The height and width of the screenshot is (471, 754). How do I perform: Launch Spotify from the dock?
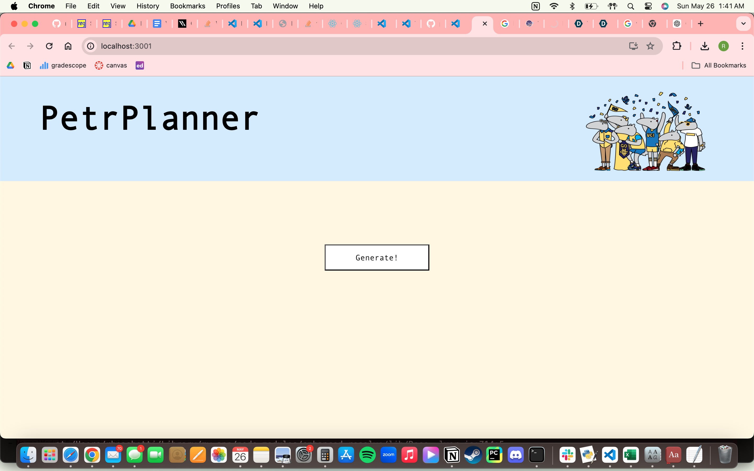[x=367, y=455]
